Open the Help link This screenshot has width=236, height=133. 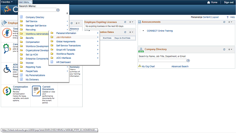pos(232,17)
